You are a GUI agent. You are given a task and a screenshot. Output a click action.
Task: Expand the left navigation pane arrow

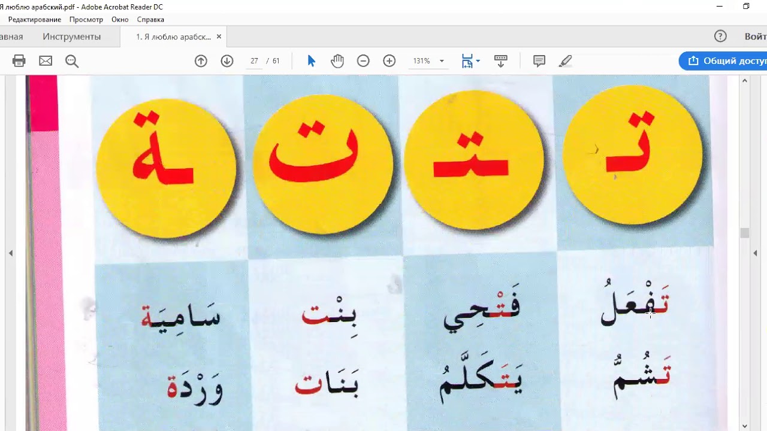click(x=11, y=253)
